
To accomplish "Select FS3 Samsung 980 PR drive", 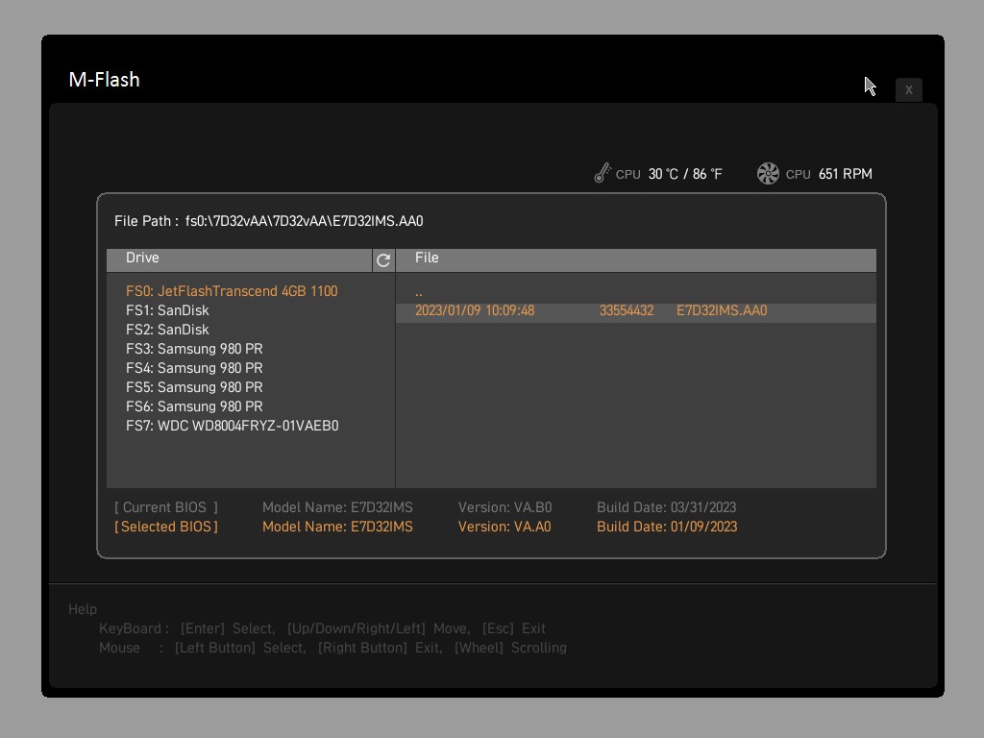I will tap(194, 349).
